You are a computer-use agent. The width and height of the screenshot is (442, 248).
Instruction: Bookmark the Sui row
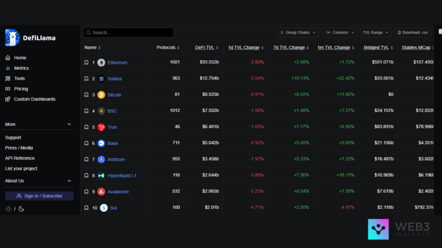(x=86, y=208)
